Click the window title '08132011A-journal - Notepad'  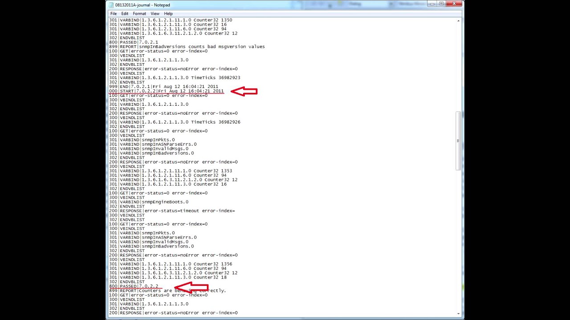[142, 5]
